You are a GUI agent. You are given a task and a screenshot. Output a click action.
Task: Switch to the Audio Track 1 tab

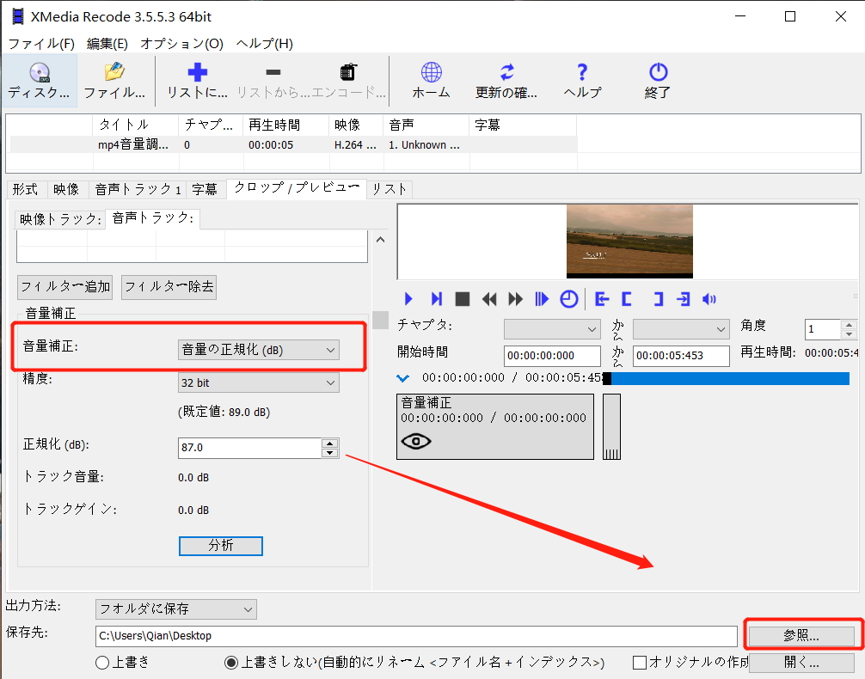pyautogui.click(x=138, y=189)
